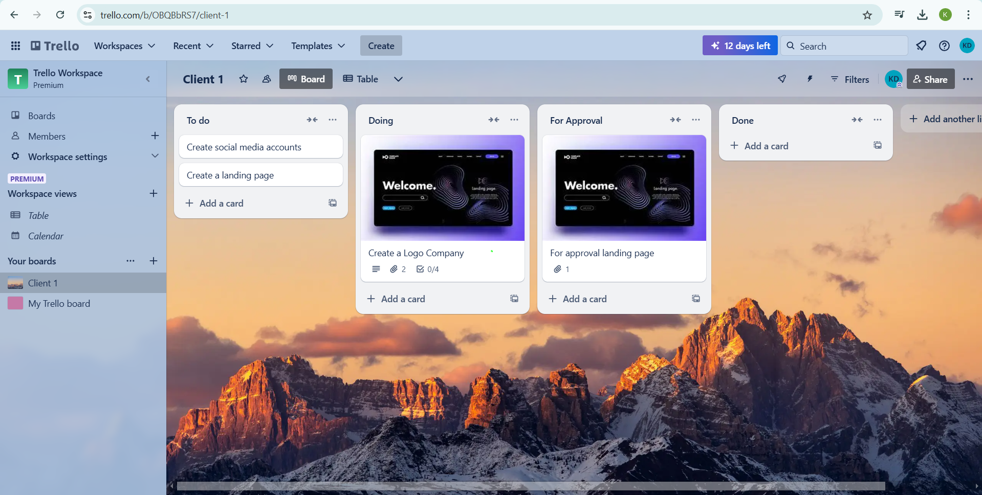Expand Workspace settings chevron

click(x=155, y=156)
